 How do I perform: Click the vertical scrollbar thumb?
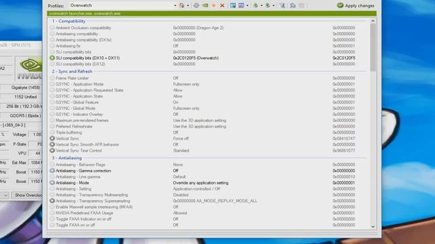pos(373,47)
